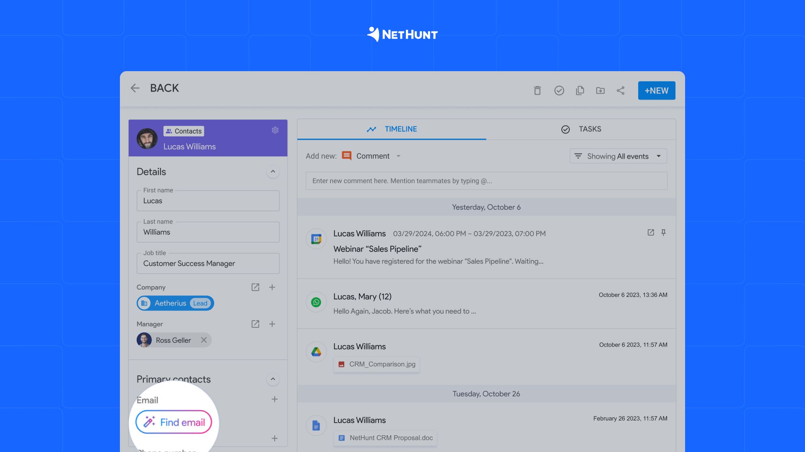805x452 pixels.
Task: Add a Phone number with plus icon
Action: pyautogui.click(x=275, y=438)
